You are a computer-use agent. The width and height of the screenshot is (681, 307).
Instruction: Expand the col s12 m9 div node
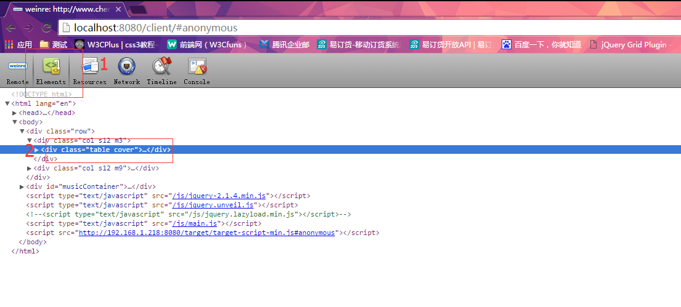[30, 169]
